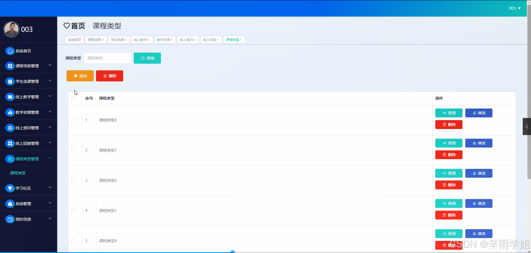Close the 学生选课 tab
This screenshot has height=253, width=531.
(126, 40)
